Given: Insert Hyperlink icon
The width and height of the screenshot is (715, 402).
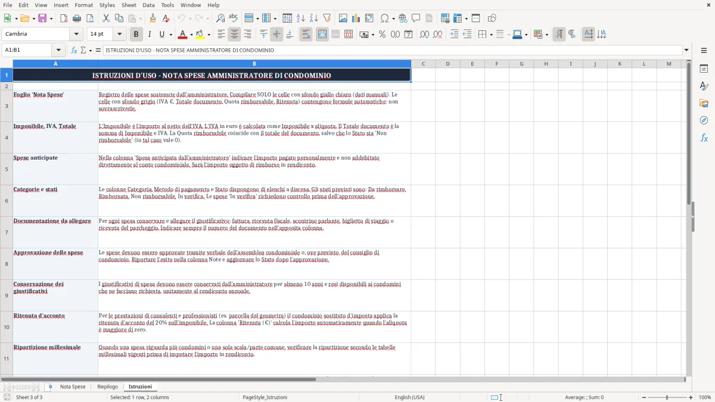Looking at the screenshot, I should click(403, 18).
